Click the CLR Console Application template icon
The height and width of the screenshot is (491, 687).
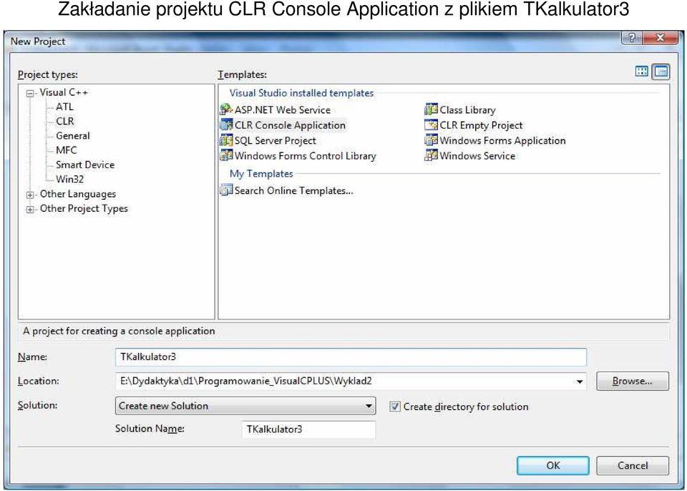226,125
